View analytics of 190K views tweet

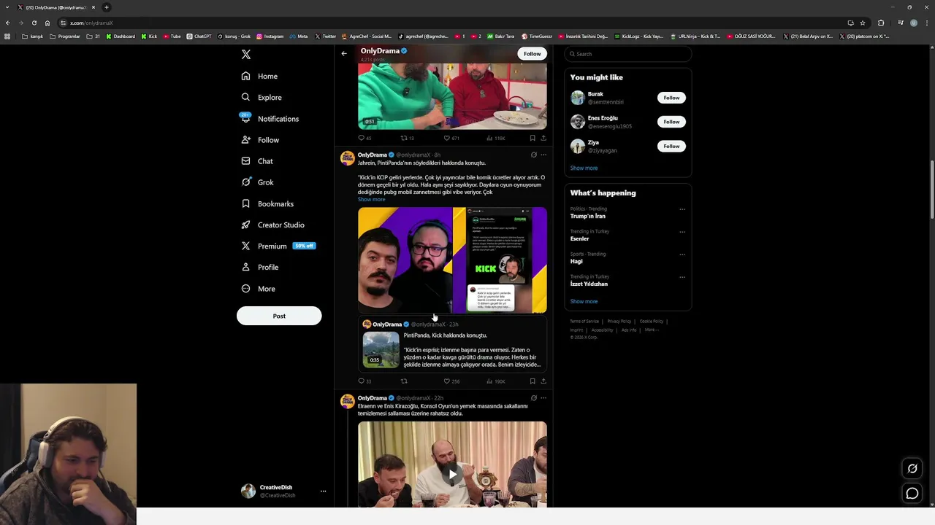tap(495, 381)
